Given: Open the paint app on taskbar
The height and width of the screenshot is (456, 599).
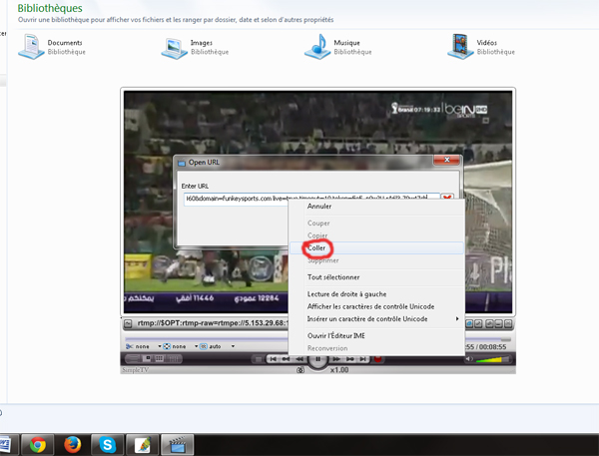Looking at the screenshot, I should tap(143, 445).
